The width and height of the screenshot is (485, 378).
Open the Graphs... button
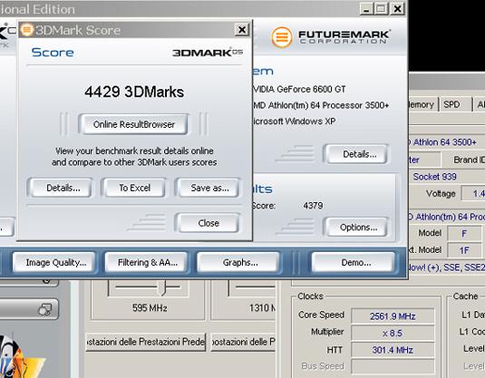[238, 262]
